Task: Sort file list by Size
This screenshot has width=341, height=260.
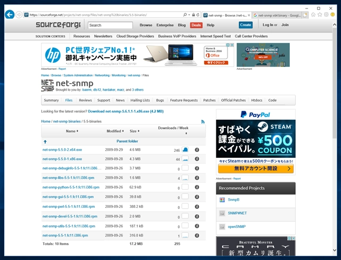Action: click(x=134, y=131)
